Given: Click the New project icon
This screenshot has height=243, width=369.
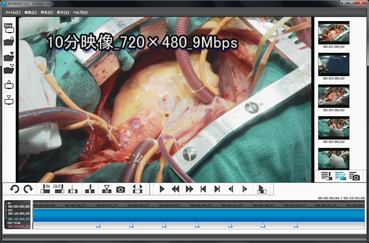Looking at the screenshot, I should point(9,28).
